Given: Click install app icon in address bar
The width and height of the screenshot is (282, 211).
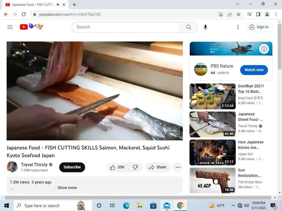Looking at the screenshot, I should pos(221,14).
